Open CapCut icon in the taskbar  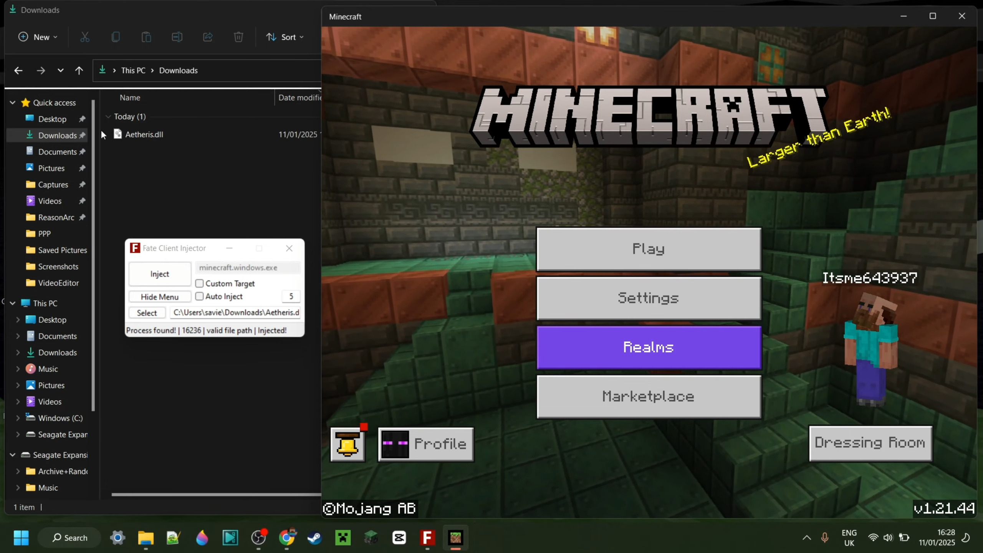click(399, 537)
